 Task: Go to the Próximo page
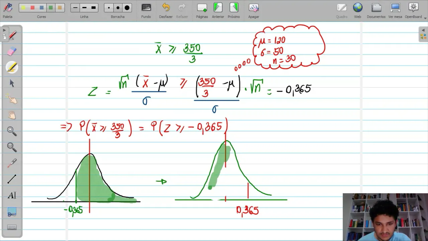click(234, 10)
